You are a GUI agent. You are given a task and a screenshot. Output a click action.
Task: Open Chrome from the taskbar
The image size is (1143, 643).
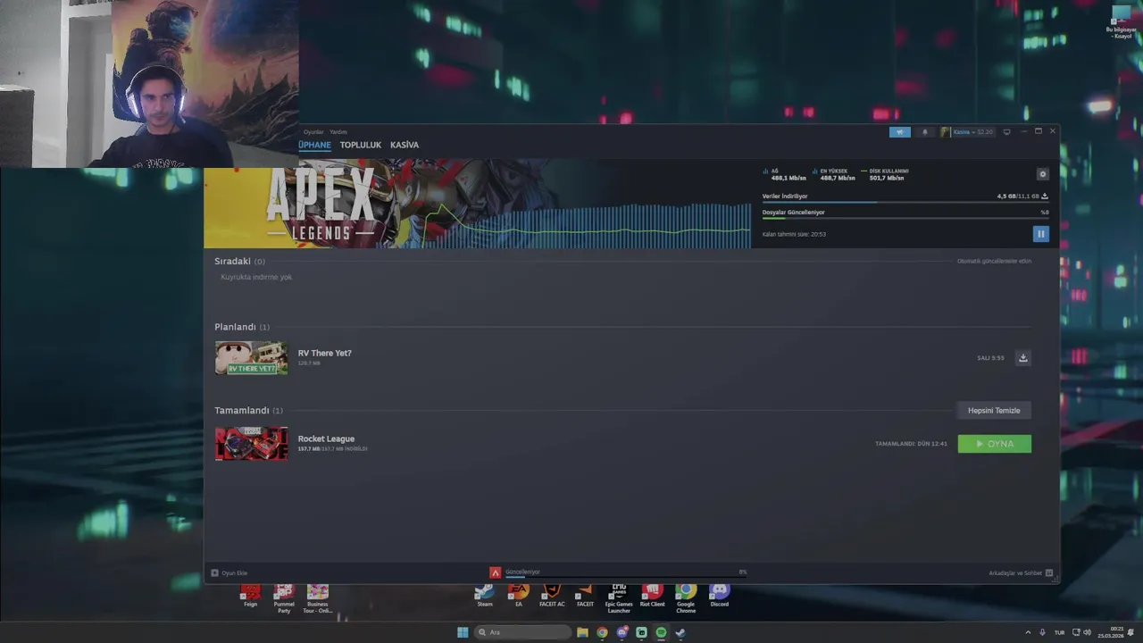[602, 632]
